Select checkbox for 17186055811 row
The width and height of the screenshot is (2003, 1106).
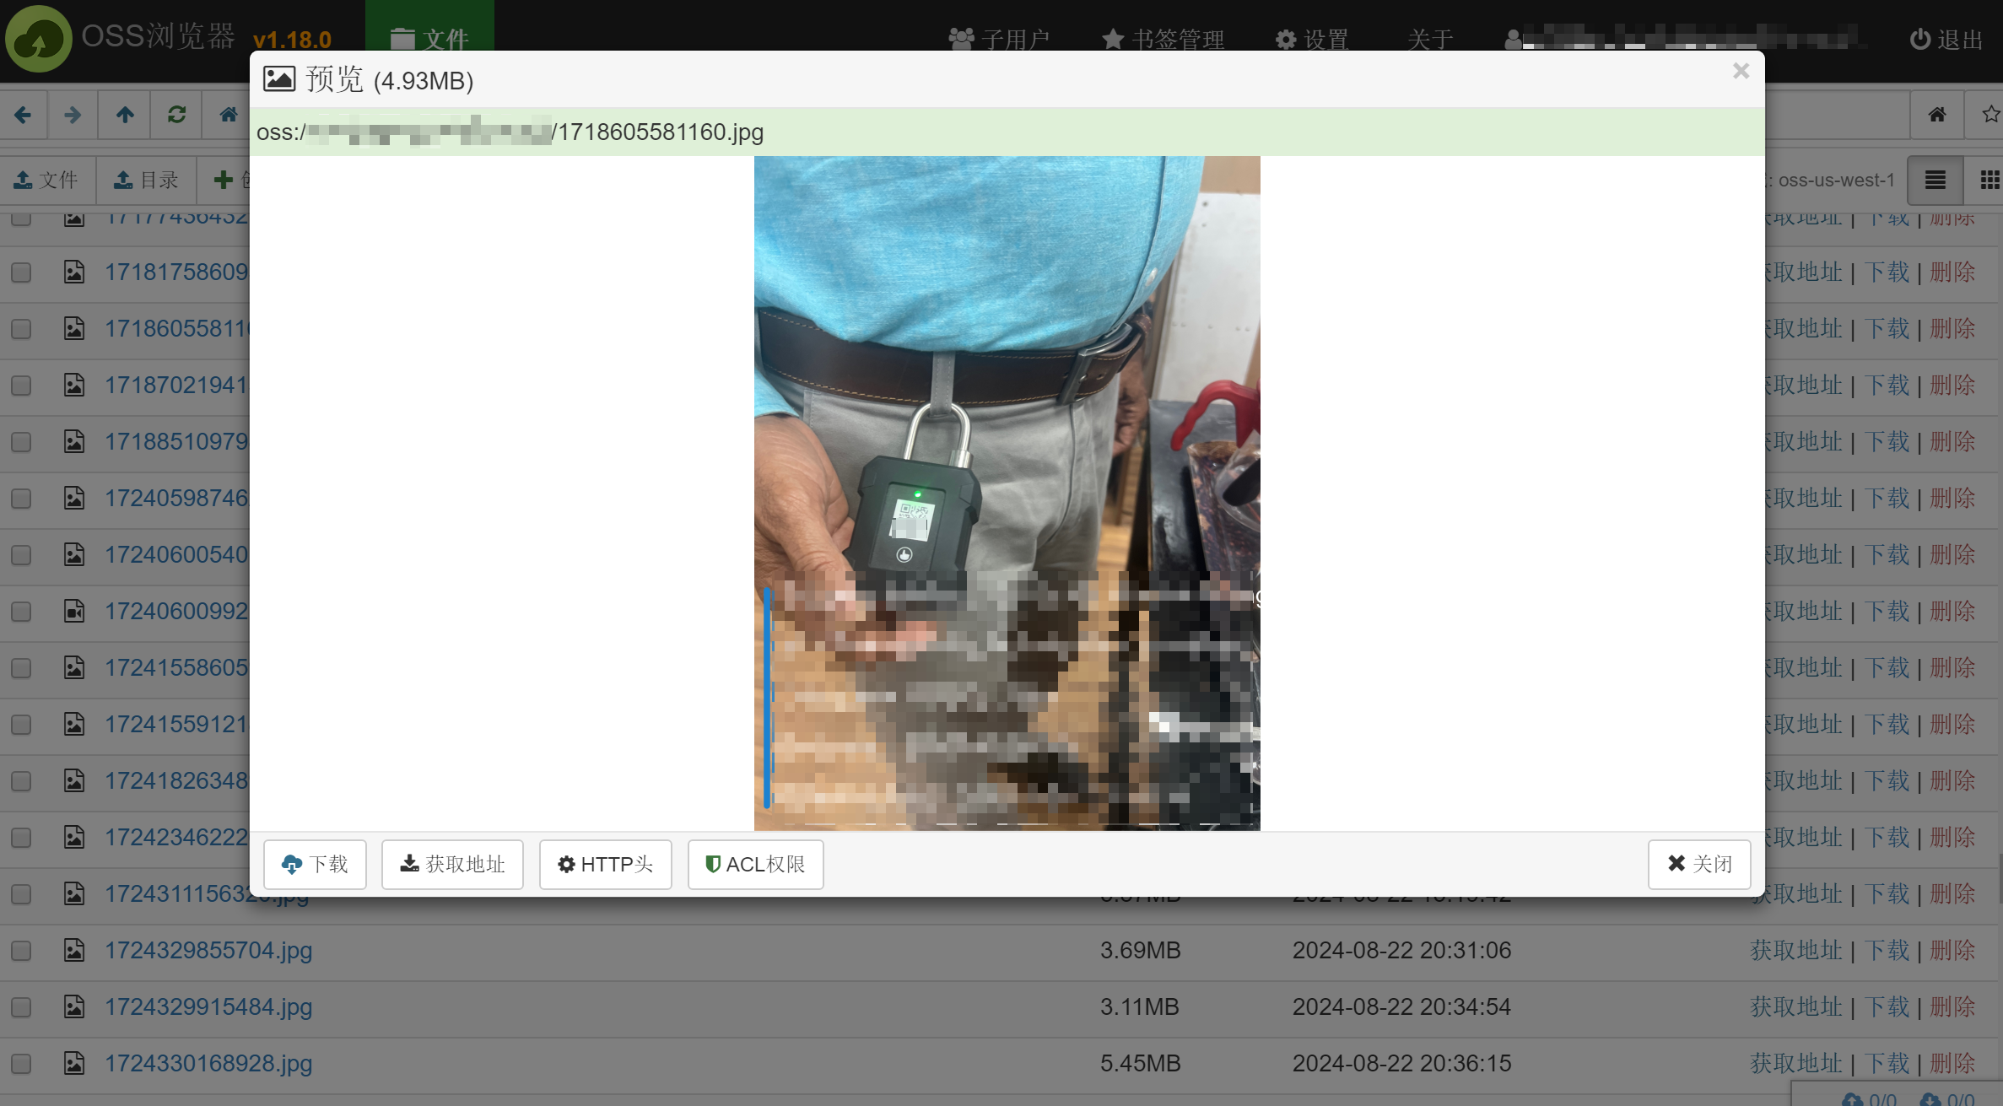coord(21,329)
